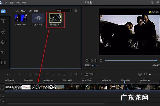Click the blue timeline playhead marker
Viewport: 160px width, 106px height.
click(x=124, y=82)
